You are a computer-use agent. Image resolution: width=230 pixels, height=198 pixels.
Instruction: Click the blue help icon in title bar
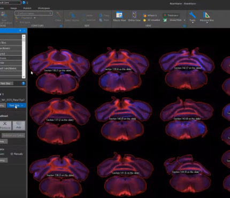(24, 3)
